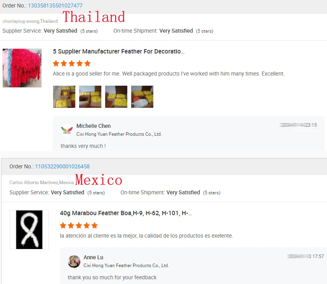View first review photo of yellow feather boxes
Screen dimensions: 327x284
[64, 97]
